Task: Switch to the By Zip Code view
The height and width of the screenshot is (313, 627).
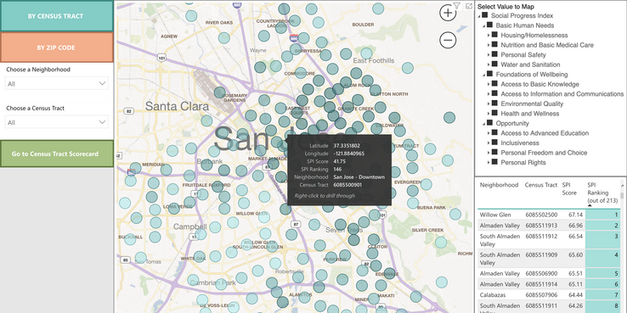Action: click(56, 48)
